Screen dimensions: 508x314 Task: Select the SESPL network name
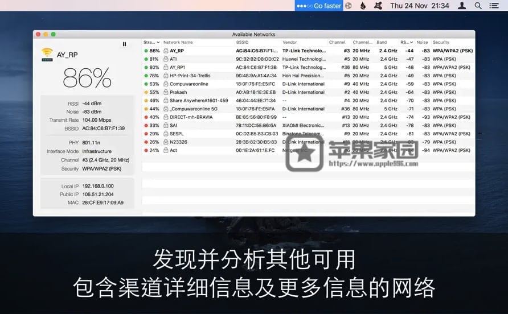click(177, 134)
